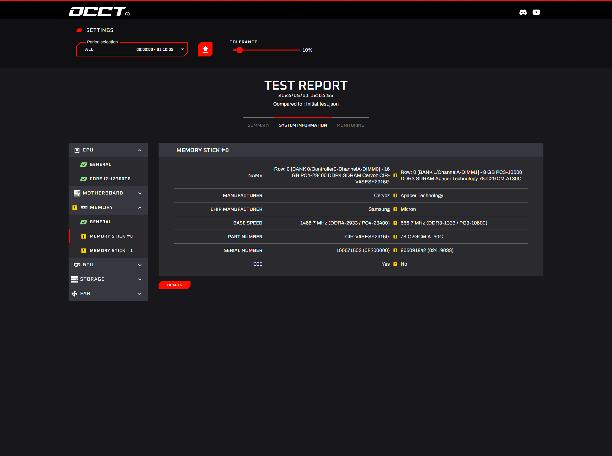
Task: Click the warning icon in ECC row
Action: pos(395,264)
